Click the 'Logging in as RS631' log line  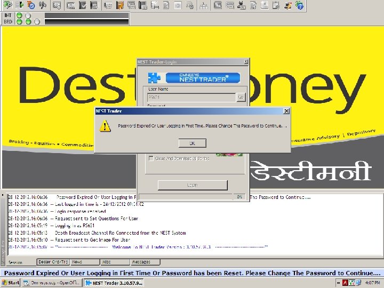click(x=51, y=225)
